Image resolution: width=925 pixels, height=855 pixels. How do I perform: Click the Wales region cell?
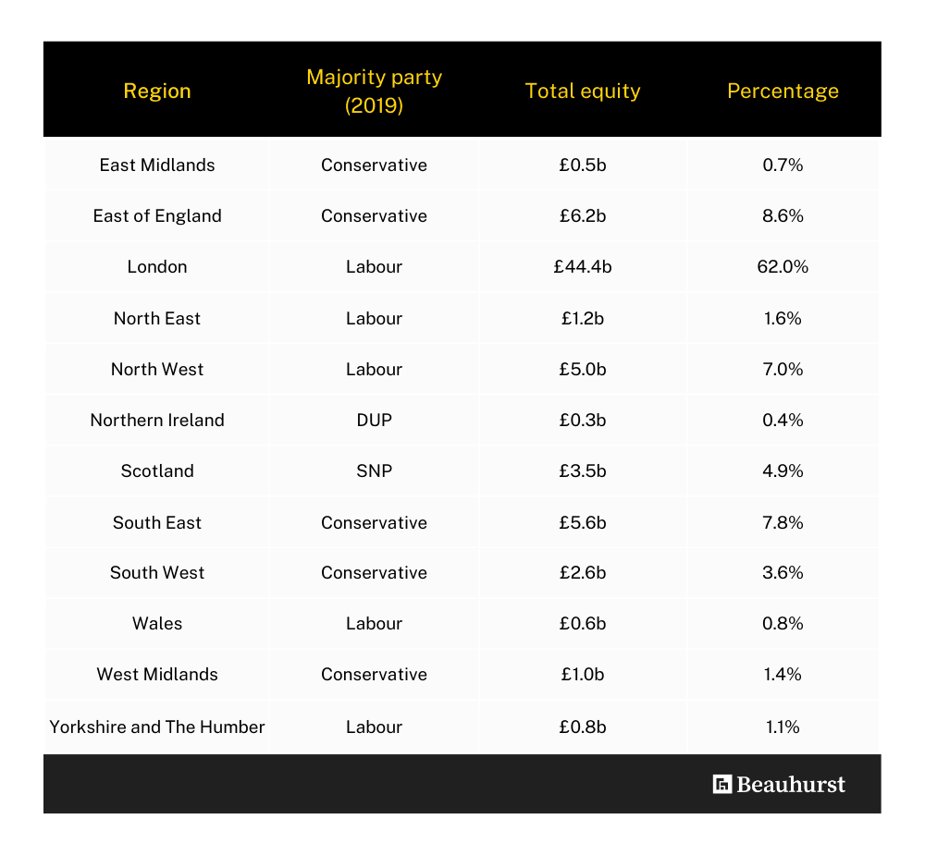click(x=157, y=623)
